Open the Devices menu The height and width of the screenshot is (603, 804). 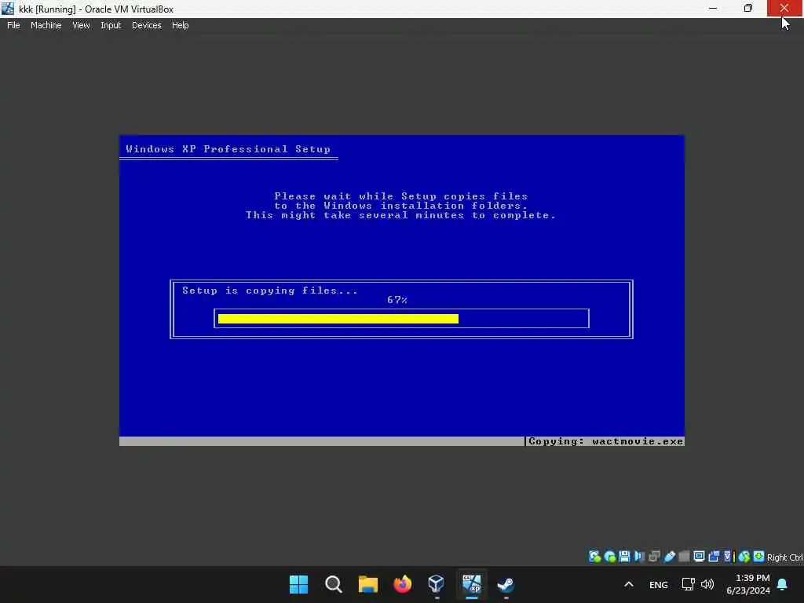point(147,25)
